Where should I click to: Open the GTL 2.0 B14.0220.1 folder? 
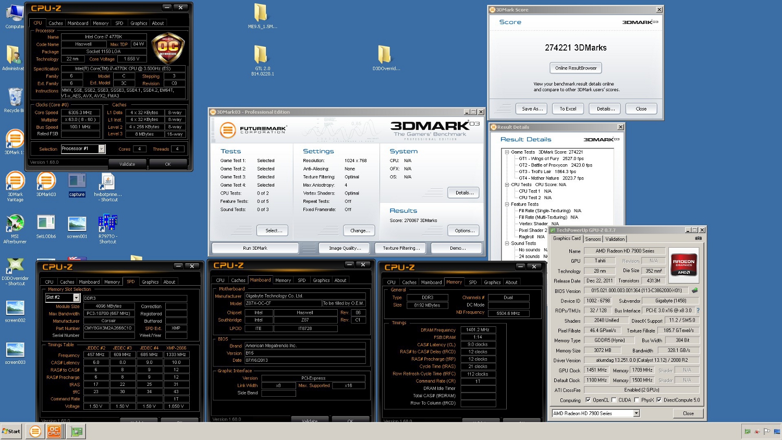[x=261, y=60]
